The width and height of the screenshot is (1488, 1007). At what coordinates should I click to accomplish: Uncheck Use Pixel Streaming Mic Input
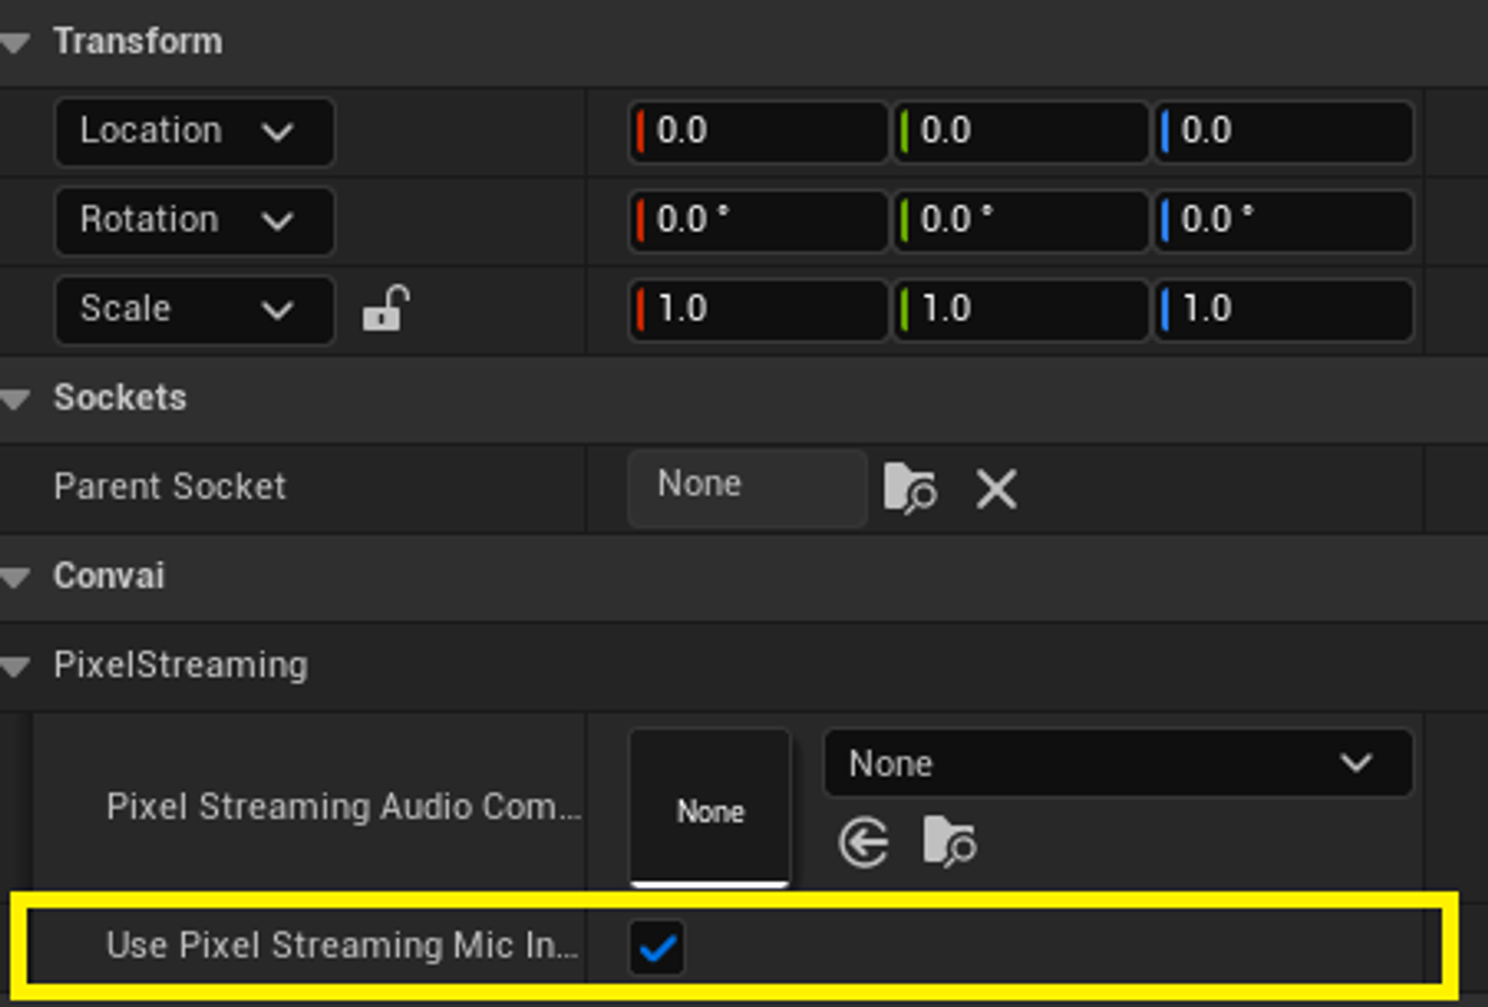point(656,947)
